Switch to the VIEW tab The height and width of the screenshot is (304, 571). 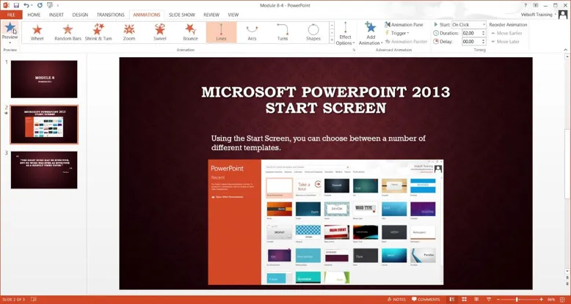[233, 15]
